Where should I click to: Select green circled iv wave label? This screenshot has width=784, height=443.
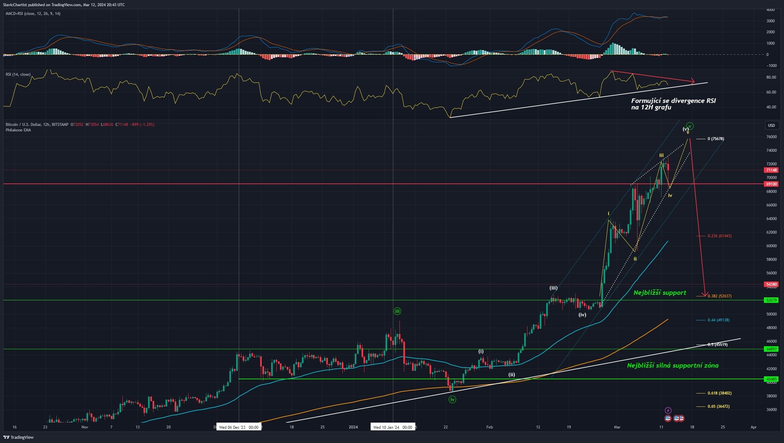point(452,400)
